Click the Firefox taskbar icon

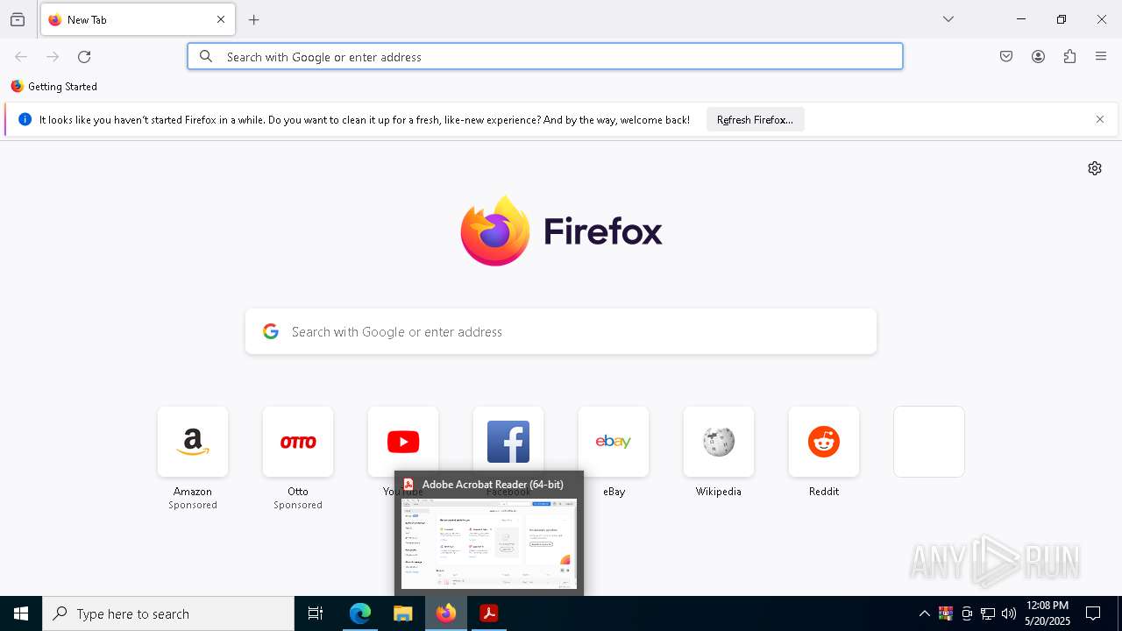446,613
